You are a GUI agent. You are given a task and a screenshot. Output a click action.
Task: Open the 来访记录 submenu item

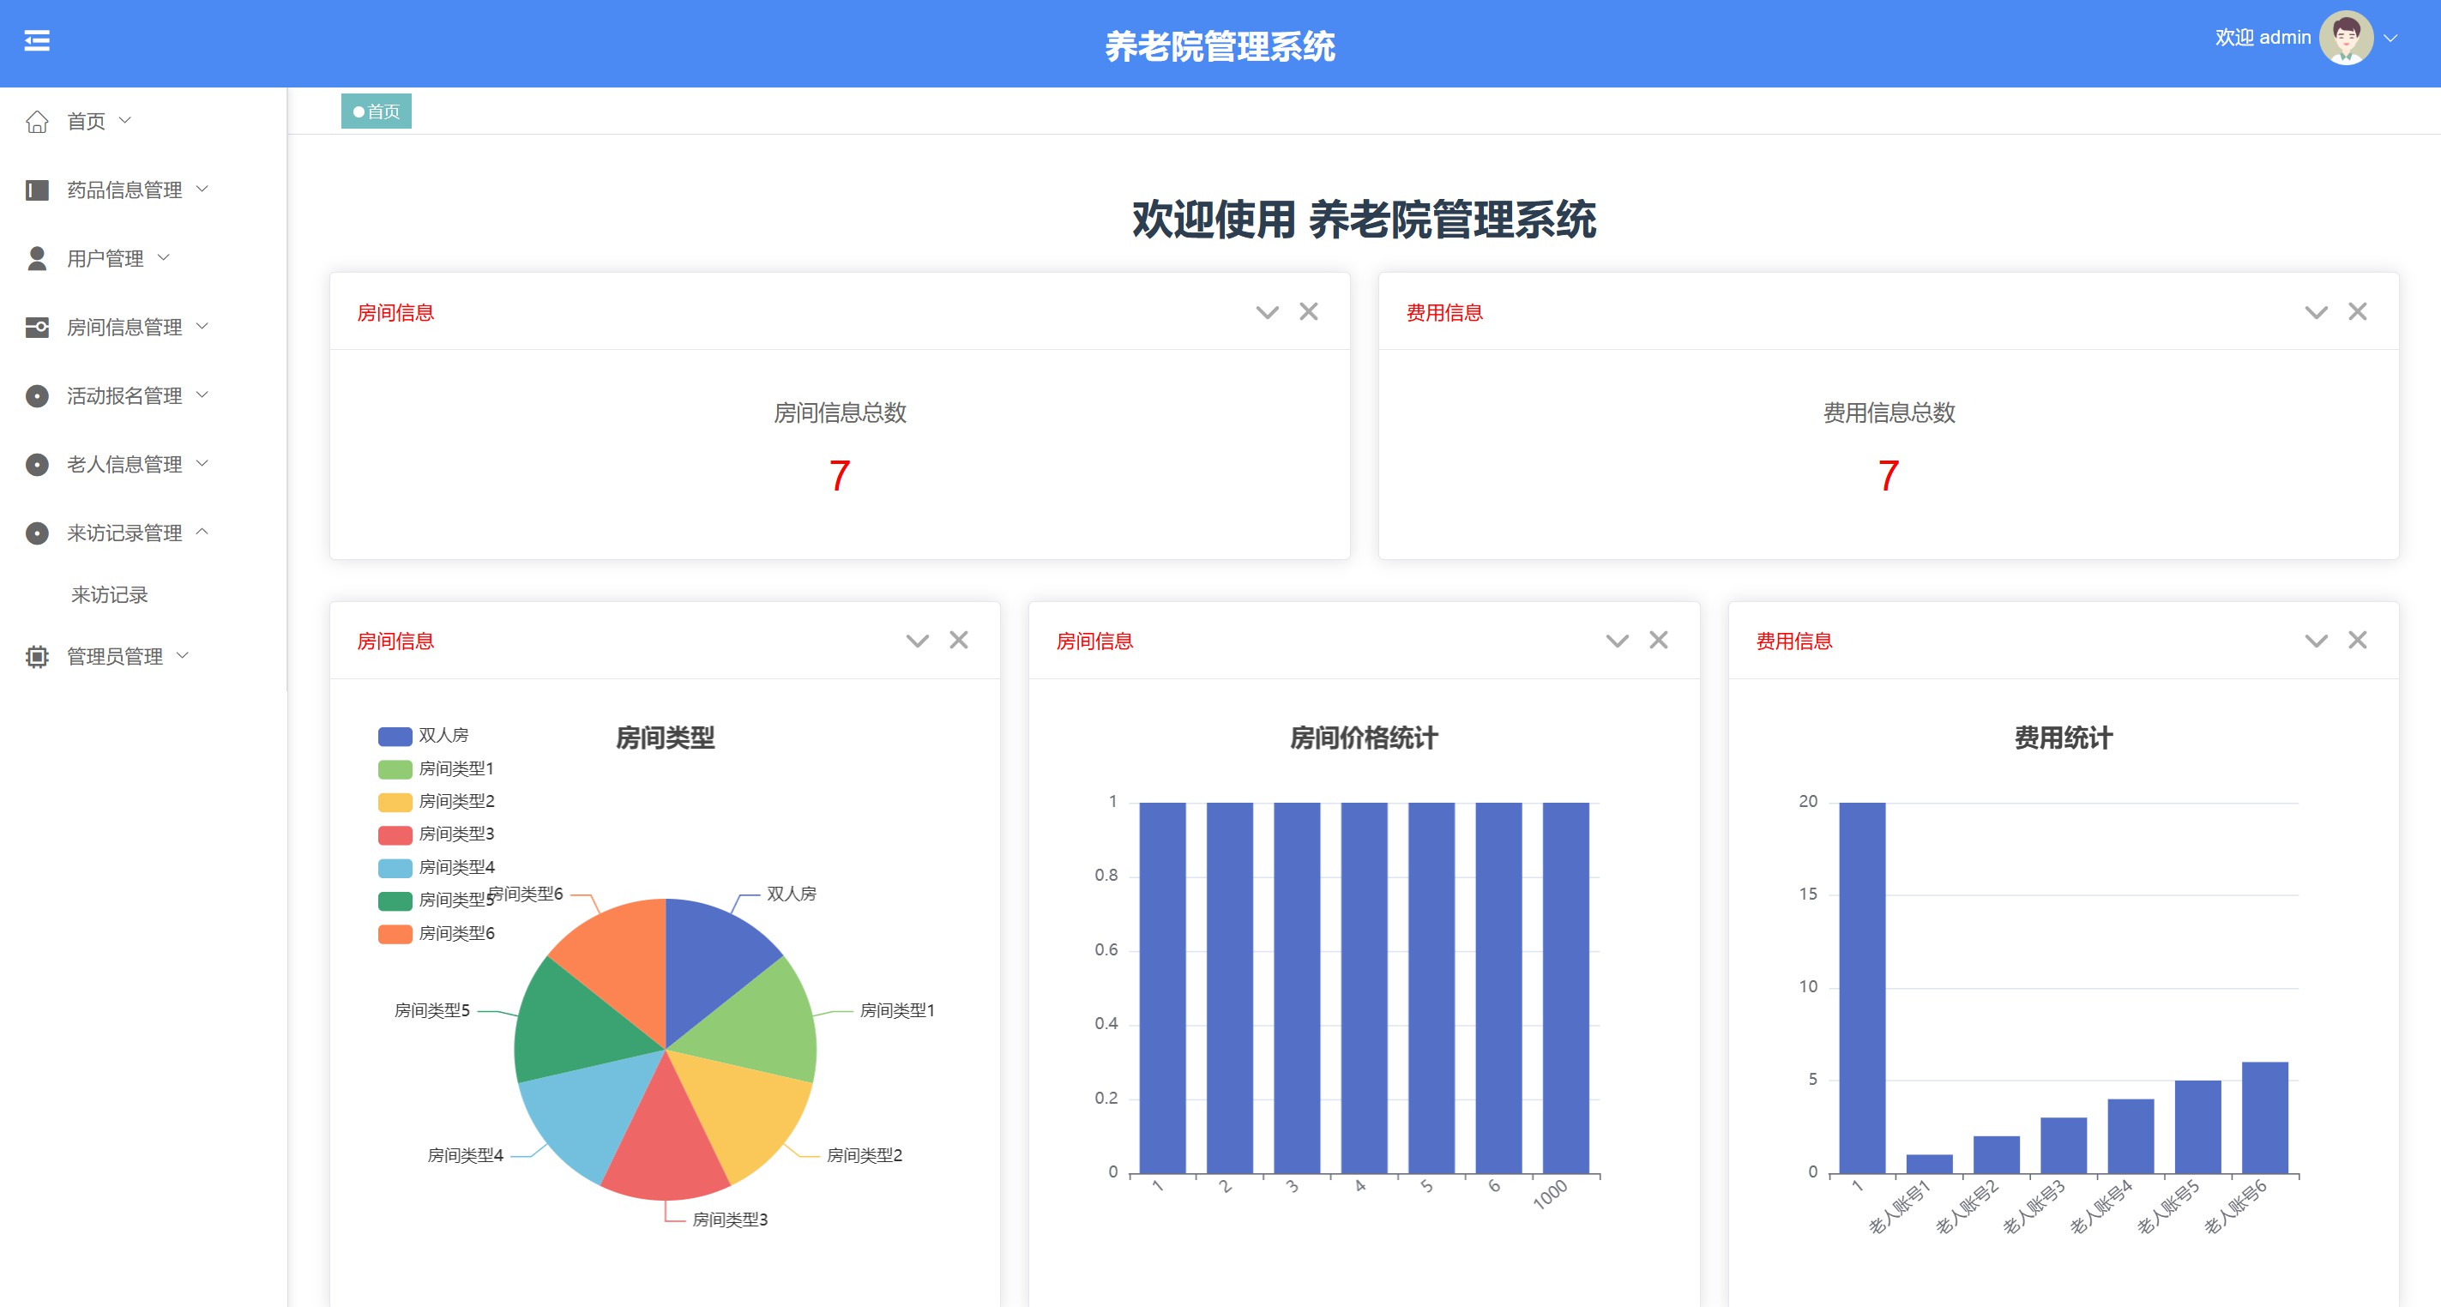tap(110, 595)
